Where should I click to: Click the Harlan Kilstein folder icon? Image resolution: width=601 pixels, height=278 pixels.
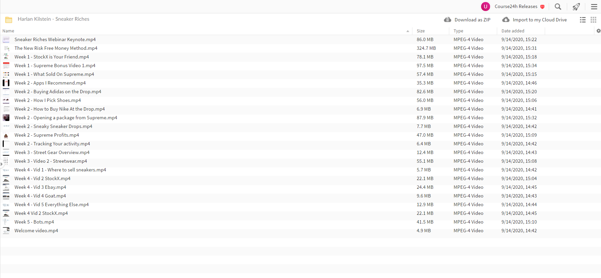pyautogui.click(x=9, y=20)
